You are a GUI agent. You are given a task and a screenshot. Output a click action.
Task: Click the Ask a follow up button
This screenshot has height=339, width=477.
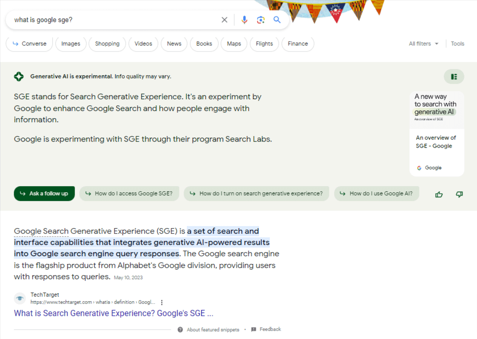pos(44,193)
